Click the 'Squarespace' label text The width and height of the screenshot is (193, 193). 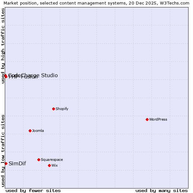tap(52, 160)
